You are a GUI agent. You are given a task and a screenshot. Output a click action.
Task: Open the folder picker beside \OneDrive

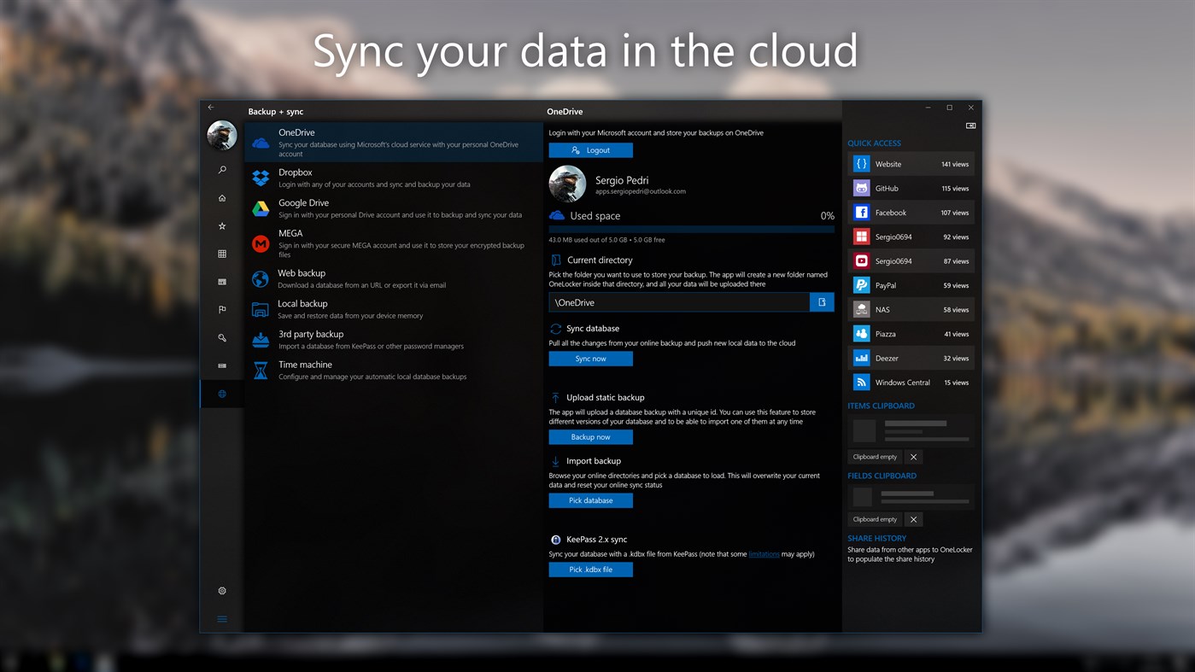point(822,302)
